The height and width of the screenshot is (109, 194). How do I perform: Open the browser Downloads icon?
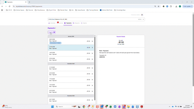point(176,6)
